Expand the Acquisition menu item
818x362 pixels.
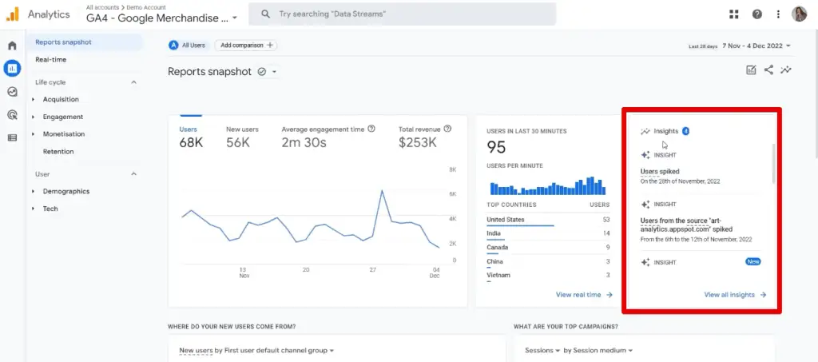[x=61, y=99]
